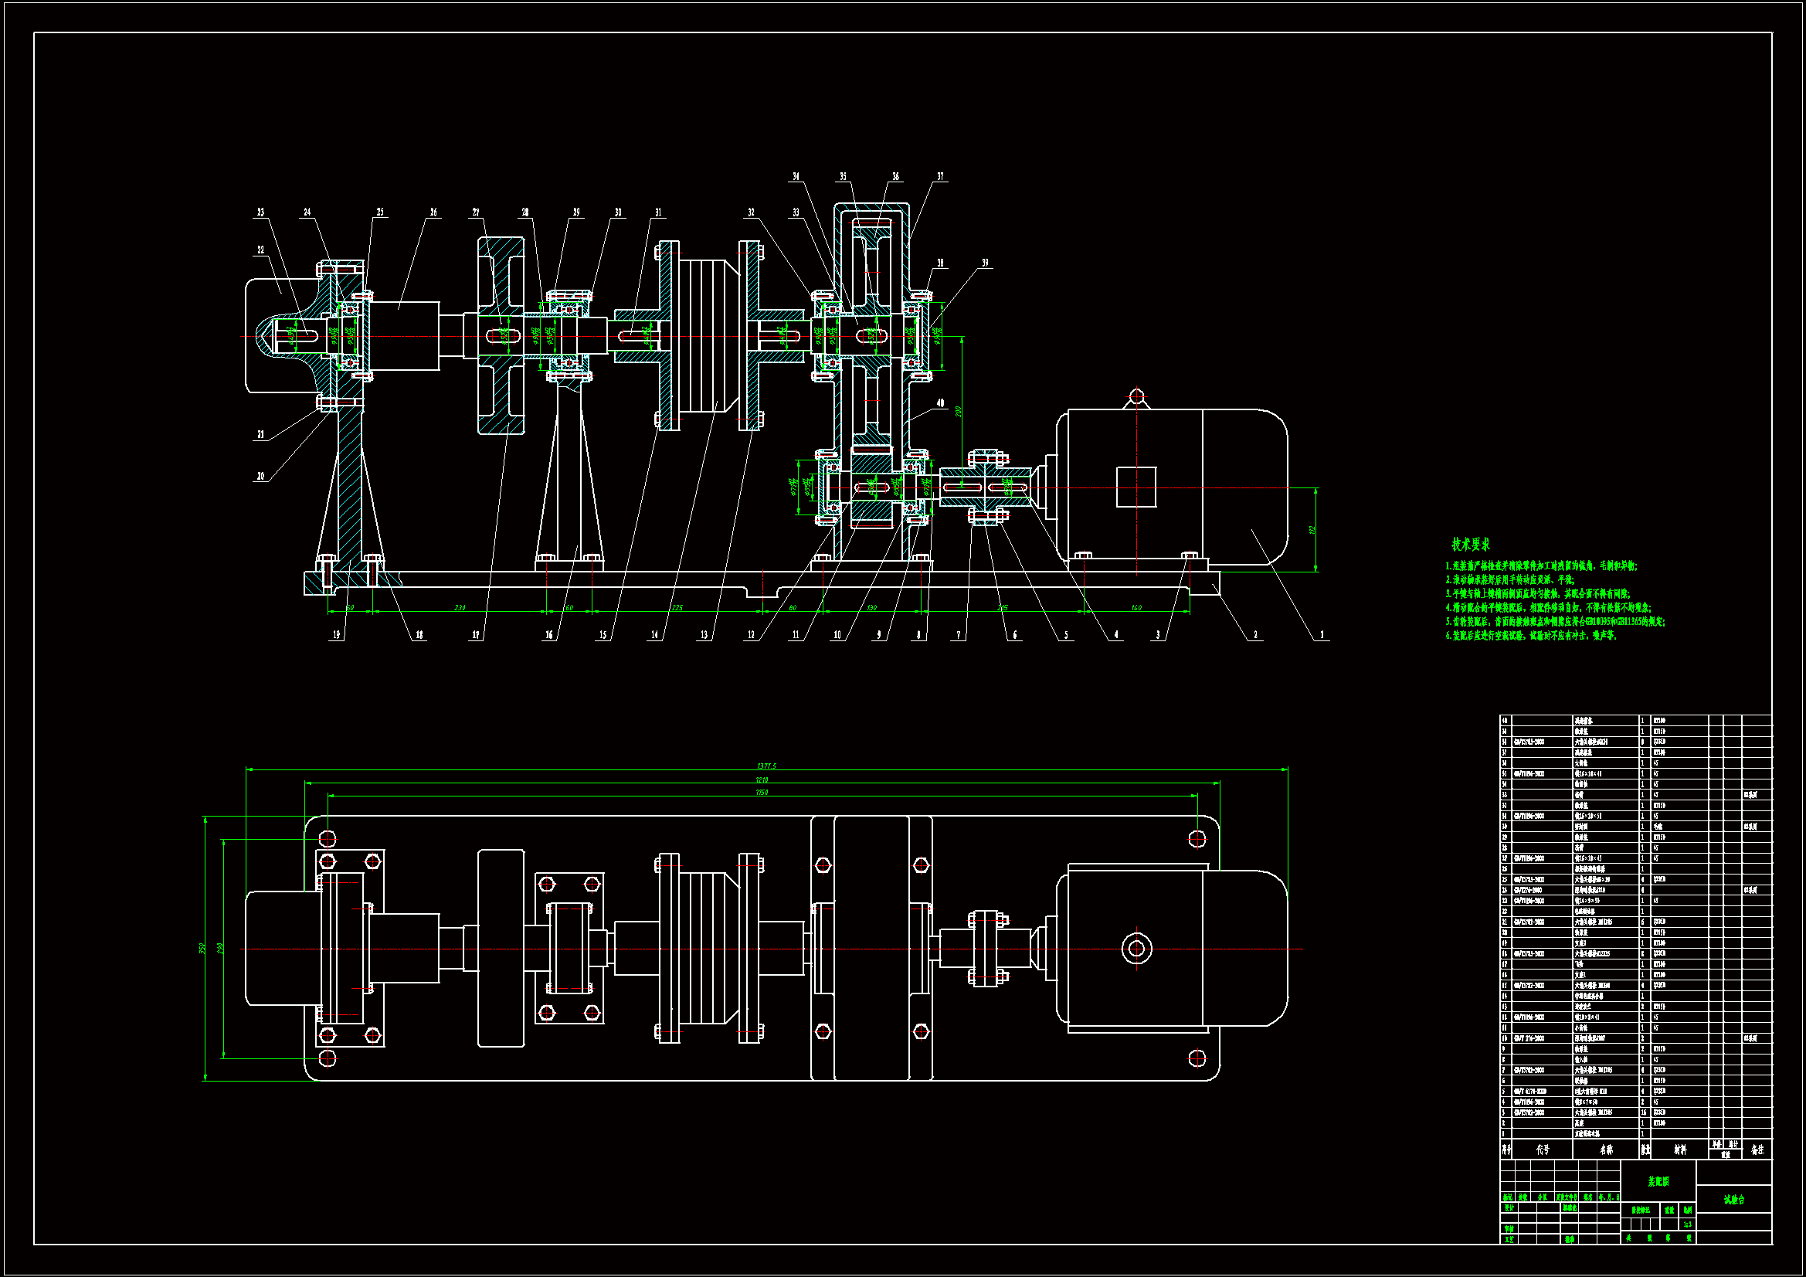The width and height of the screenshot is (1806, 1277).
Task: Select the 备注 column header
Action: click(1757, 1150)
